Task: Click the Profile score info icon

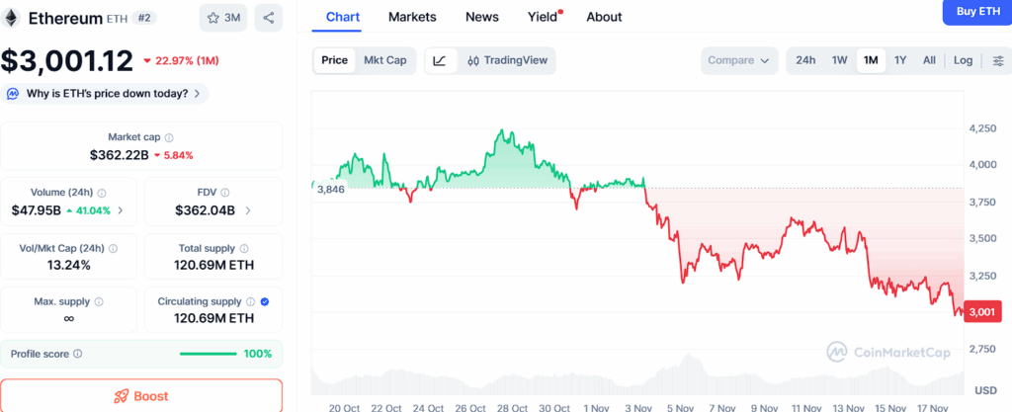Action: pyautogui.click(x=78, y=354)
